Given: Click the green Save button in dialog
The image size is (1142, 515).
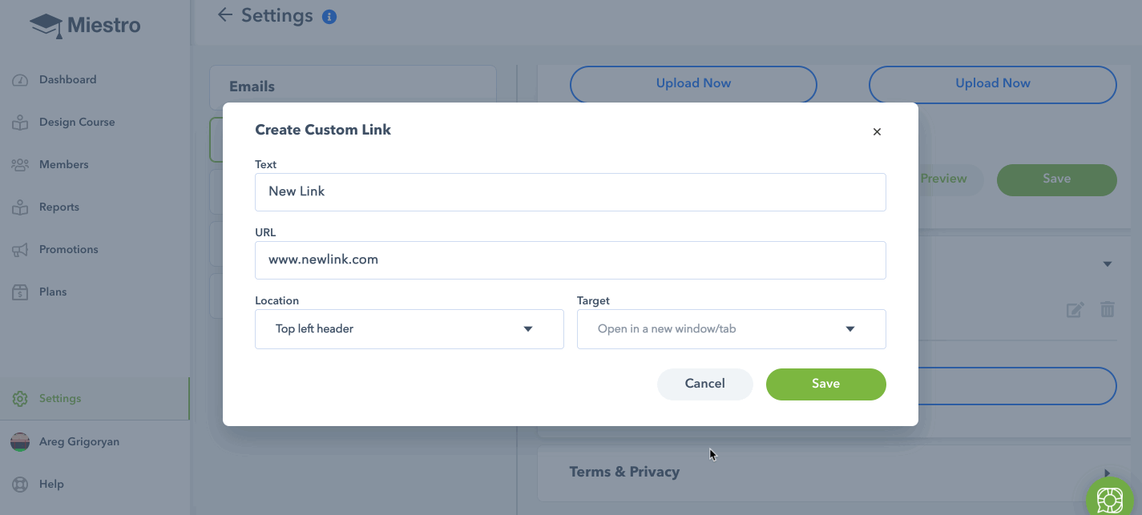Looking at the screenshot, I should click(x=826, y=384).
